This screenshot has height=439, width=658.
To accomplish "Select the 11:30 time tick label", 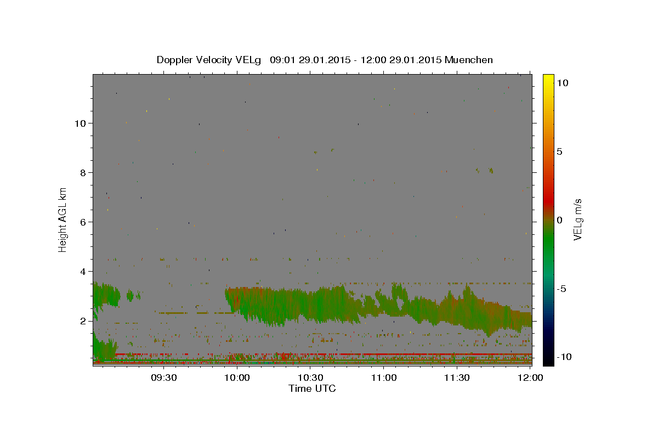I will click(x=457, y=378).
